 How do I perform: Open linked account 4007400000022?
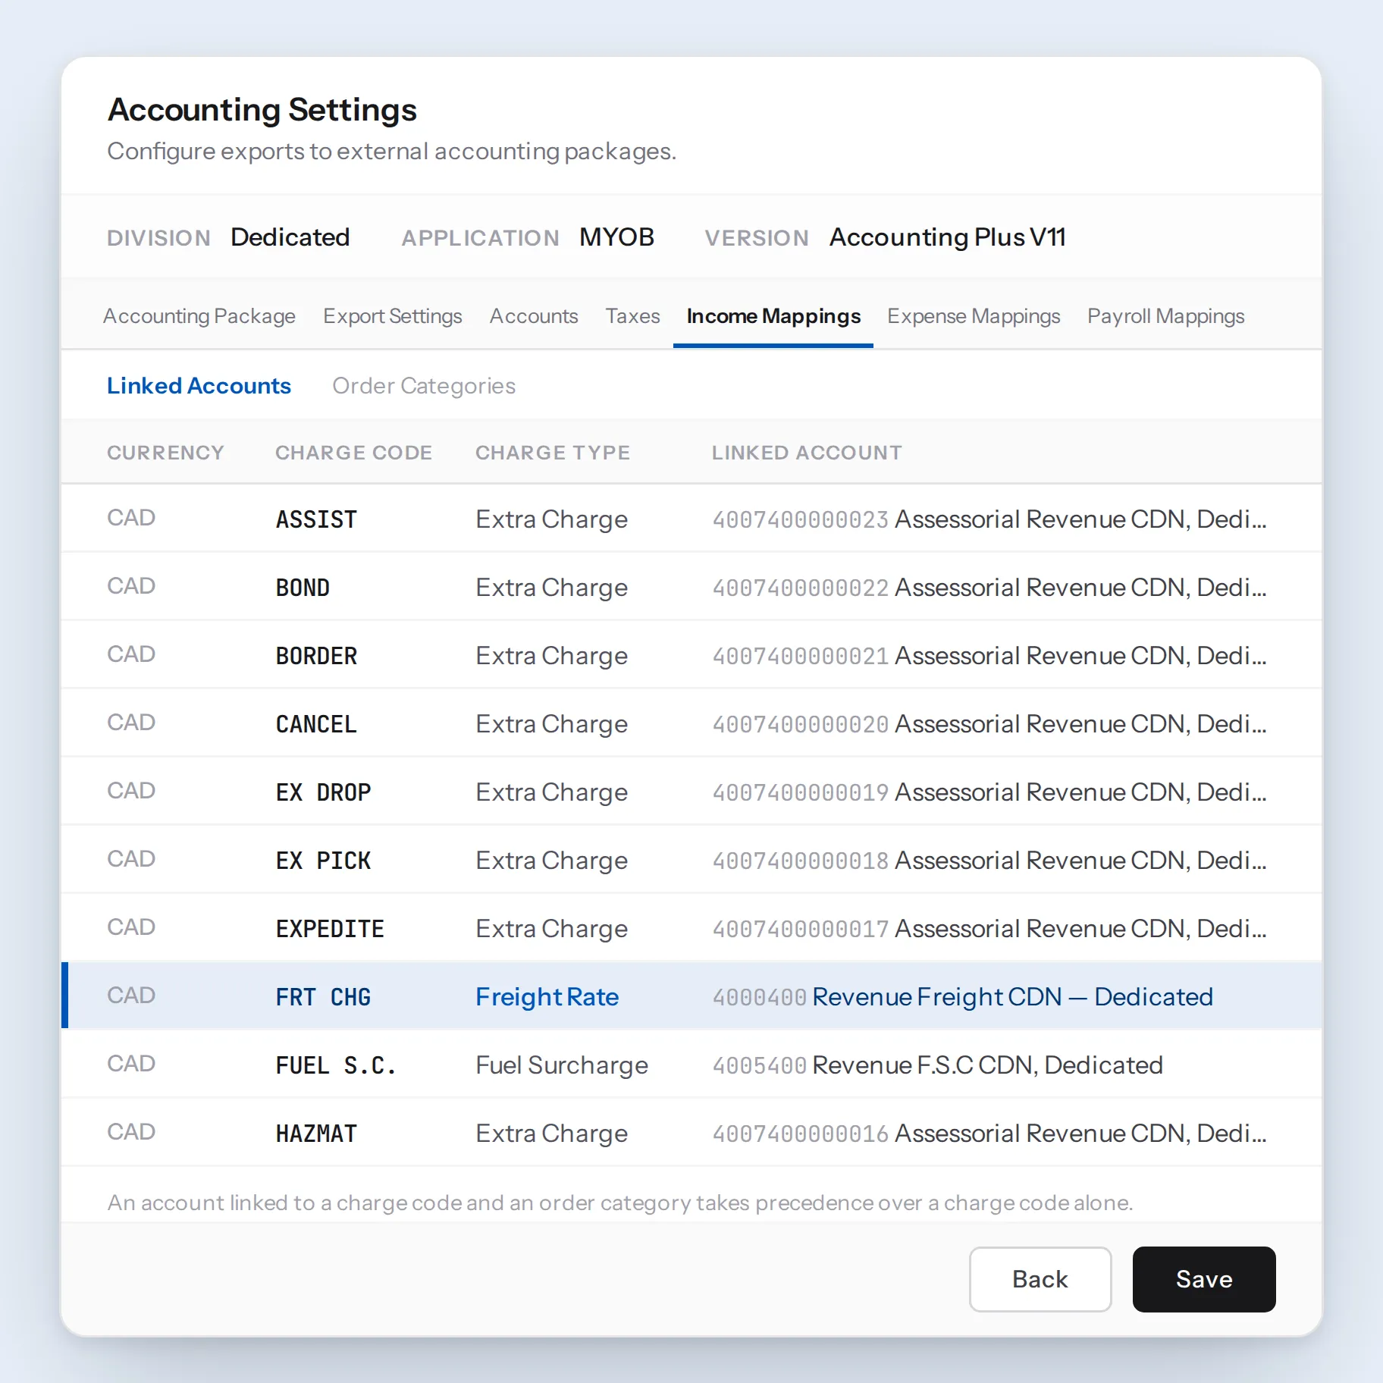pos(989,588)
